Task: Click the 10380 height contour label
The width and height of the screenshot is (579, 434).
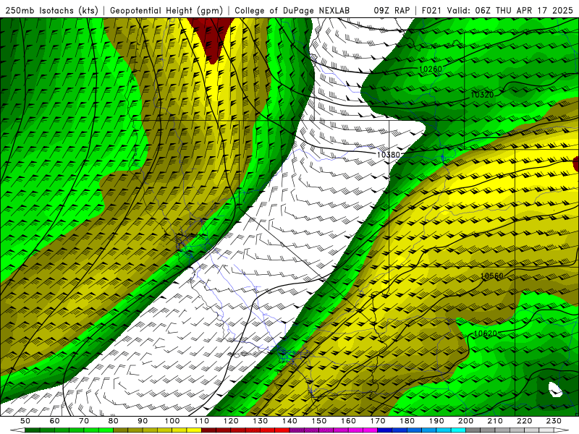Action: 389,154
